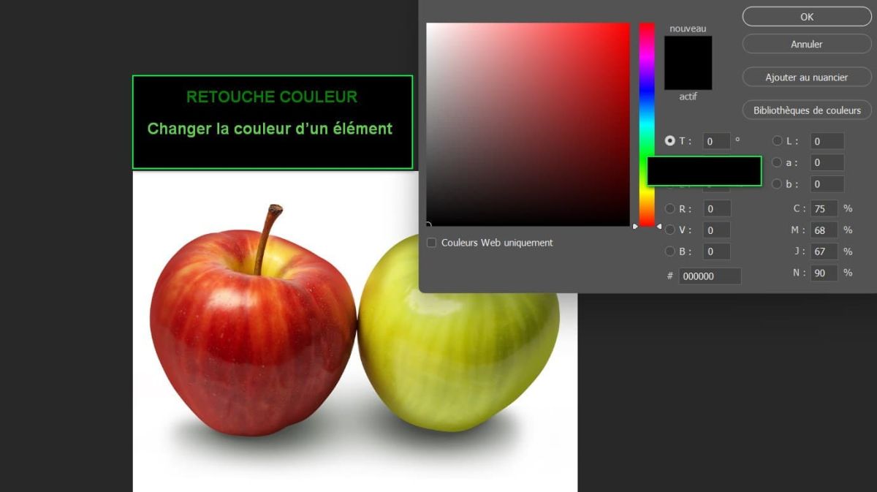Image resolution: width=877 pixels, height=492 pixels.
Task: Click the uppercase B value field
Action: click(x=717, y=251)
